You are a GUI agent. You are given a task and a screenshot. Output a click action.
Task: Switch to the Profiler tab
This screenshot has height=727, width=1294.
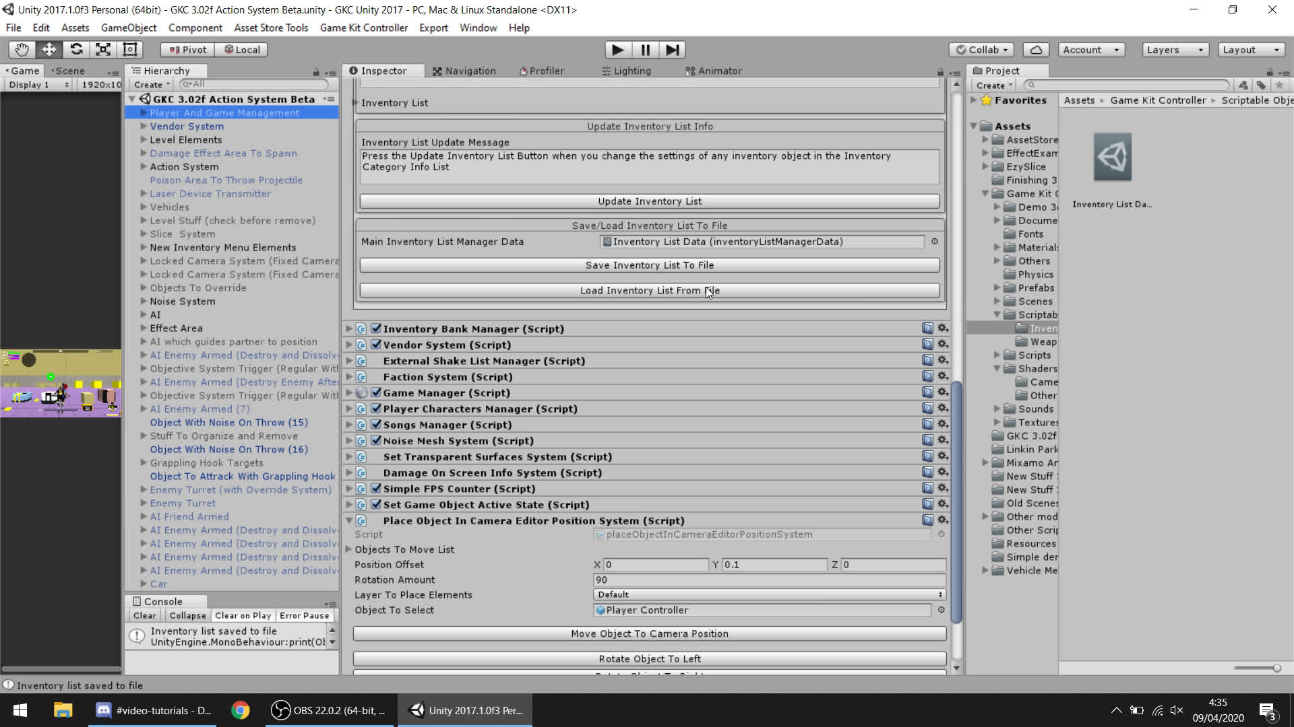pyautogui.click(x=541, y=71)
